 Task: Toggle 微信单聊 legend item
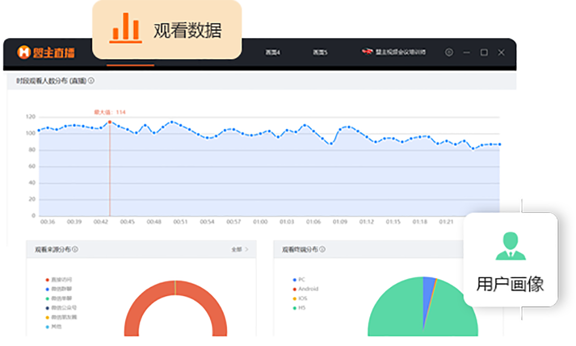pos(59,298)
